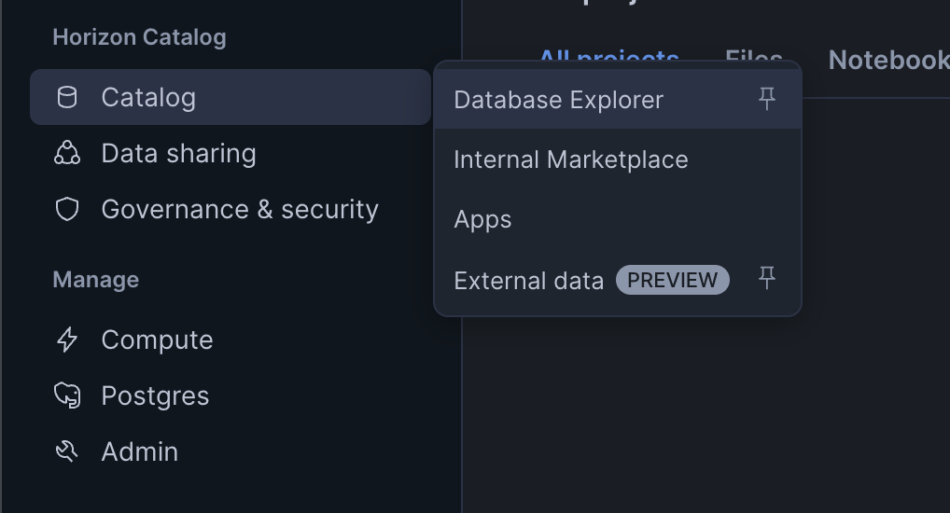
Task: Go to the Postgres text label
Action: pyautogui.click(x=155, y=395)
